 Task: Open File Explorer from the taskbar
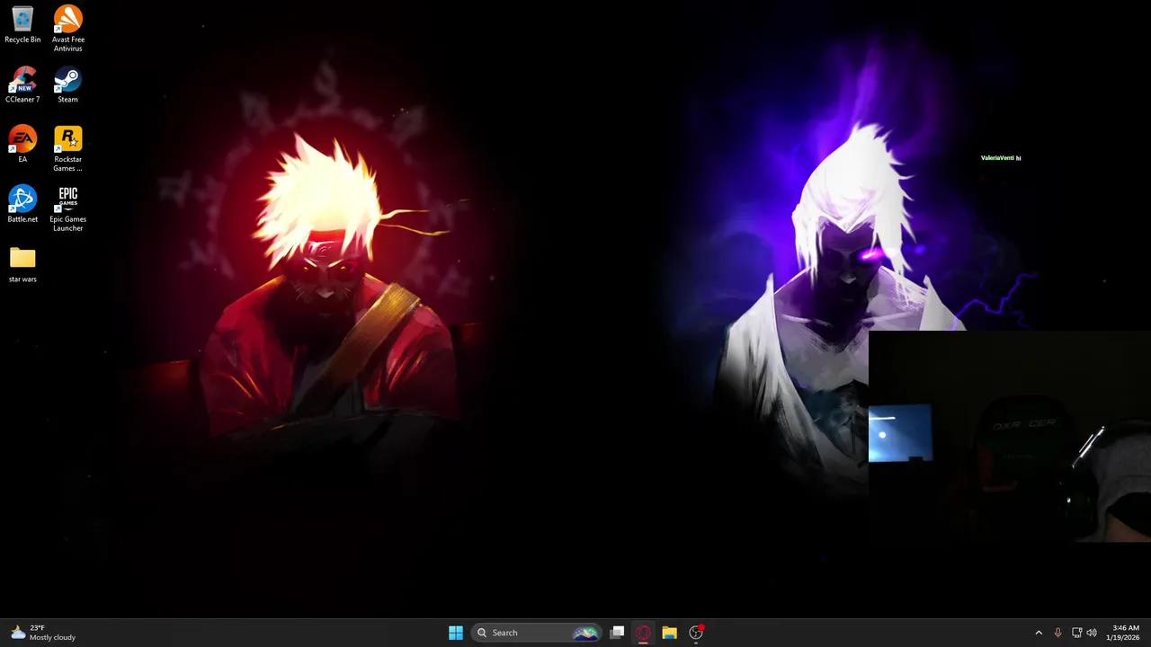(x=669, y=633)
